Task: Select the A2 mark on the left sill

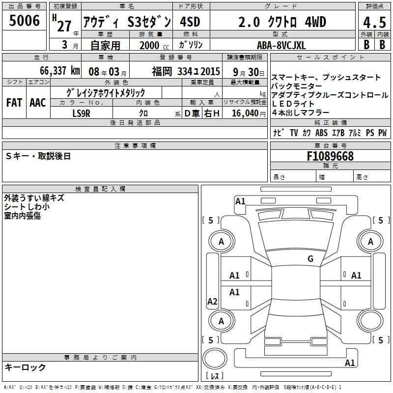Action: coord(212,301)
